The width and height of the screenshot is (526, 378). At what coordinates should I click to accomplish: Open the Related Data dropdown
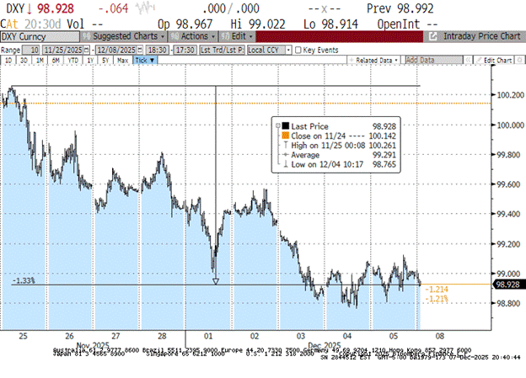pyautogui.click(x=375, y=61)
